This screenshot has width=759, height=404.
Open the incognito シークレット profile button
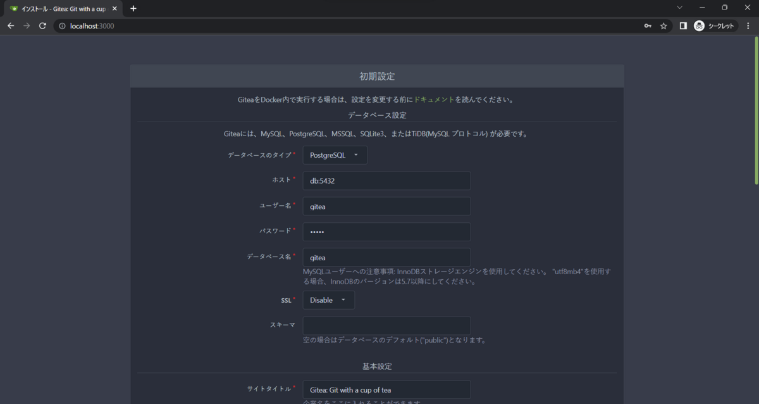pyautogui.click(x=715, y=26)
